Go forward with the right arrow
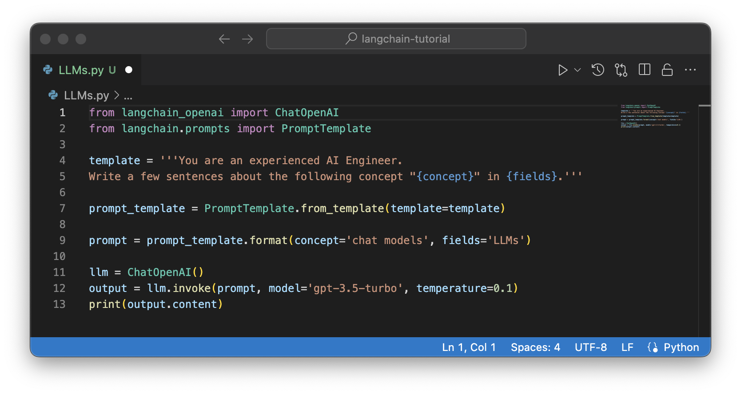Viewport: 741px width, 394px height. click(x=247, y=39)
